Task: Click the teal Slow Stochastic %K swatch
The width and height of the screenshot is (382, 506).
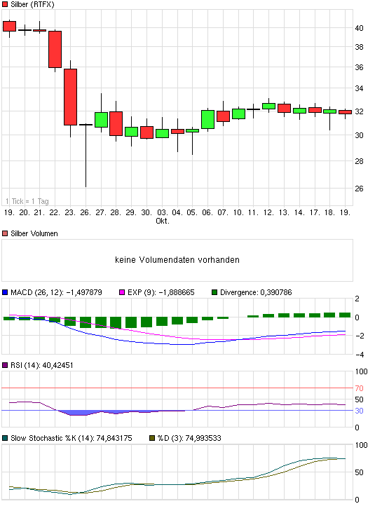Action: (x=5, y=438)
